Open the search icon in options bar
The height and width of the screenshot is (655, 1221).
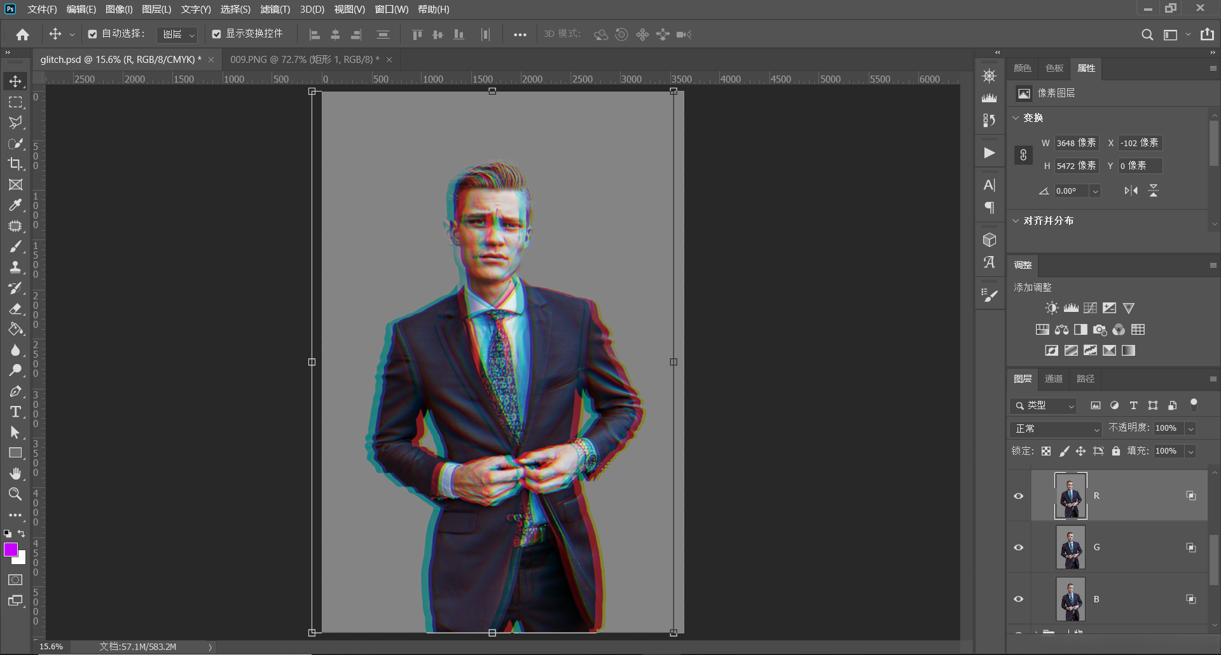(x=1147, y=35)
